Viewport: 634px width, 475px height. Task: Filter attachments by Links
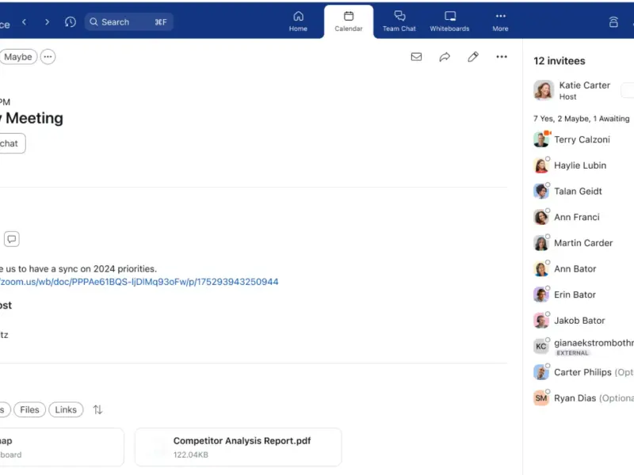pos(66,409)
